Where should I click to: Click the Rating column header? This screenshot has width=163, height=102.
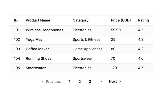(x=143, y=20)
